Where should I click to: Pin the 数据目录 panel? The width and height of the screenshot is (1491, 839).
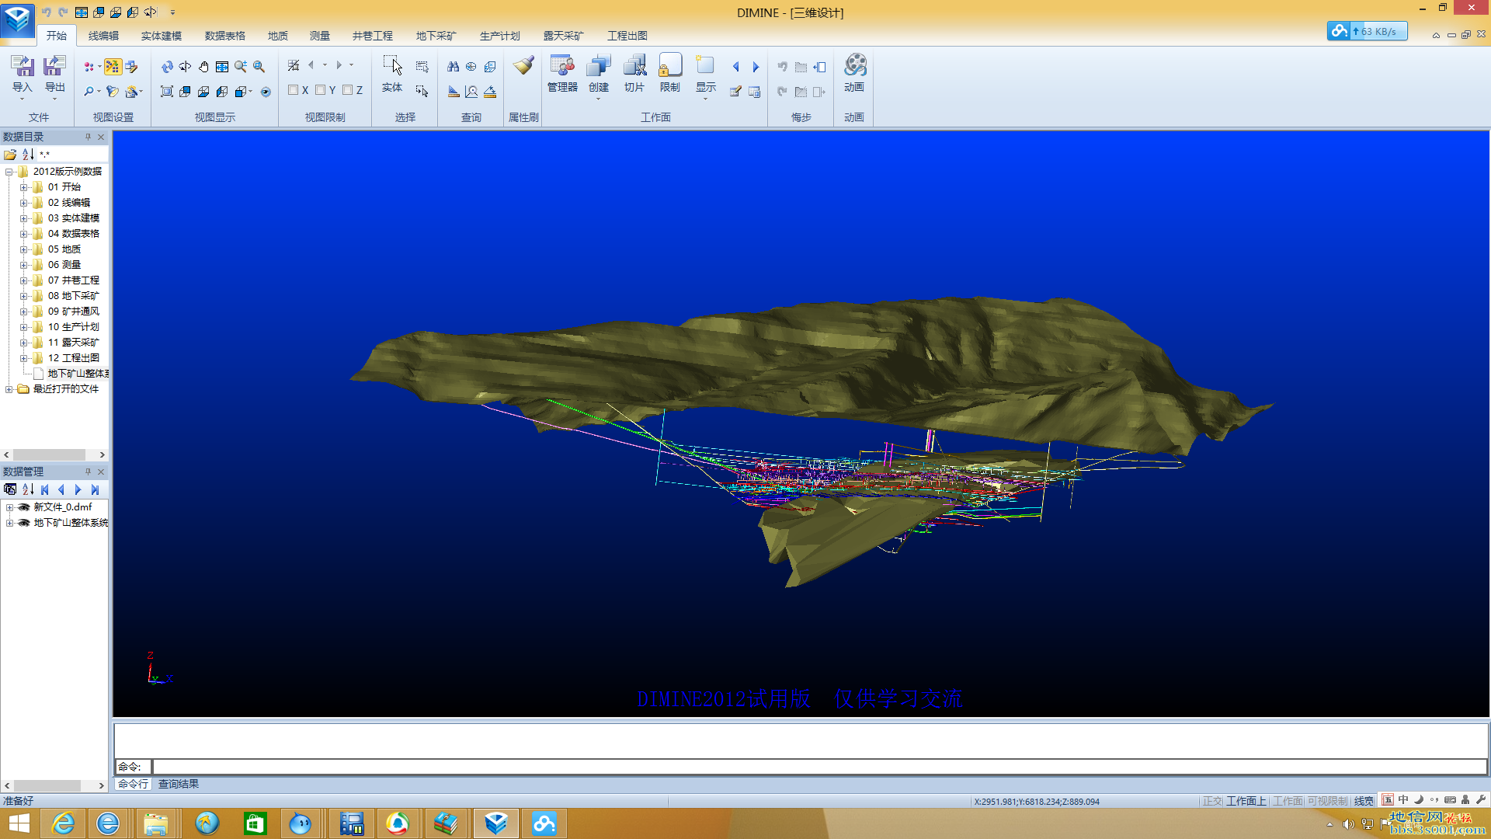[x=88, y=137]
